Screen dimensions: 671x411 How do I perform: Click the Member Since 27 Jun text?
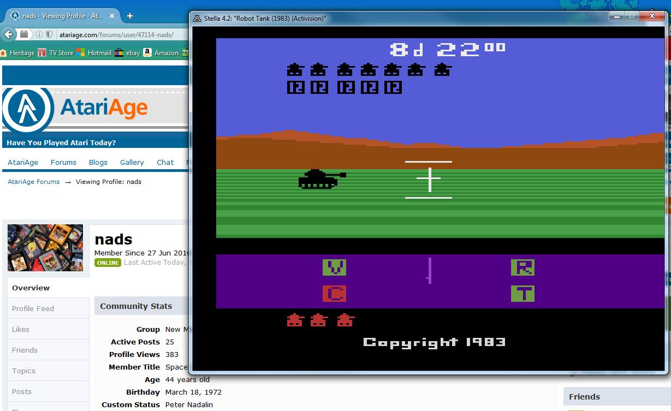[141, 253]
